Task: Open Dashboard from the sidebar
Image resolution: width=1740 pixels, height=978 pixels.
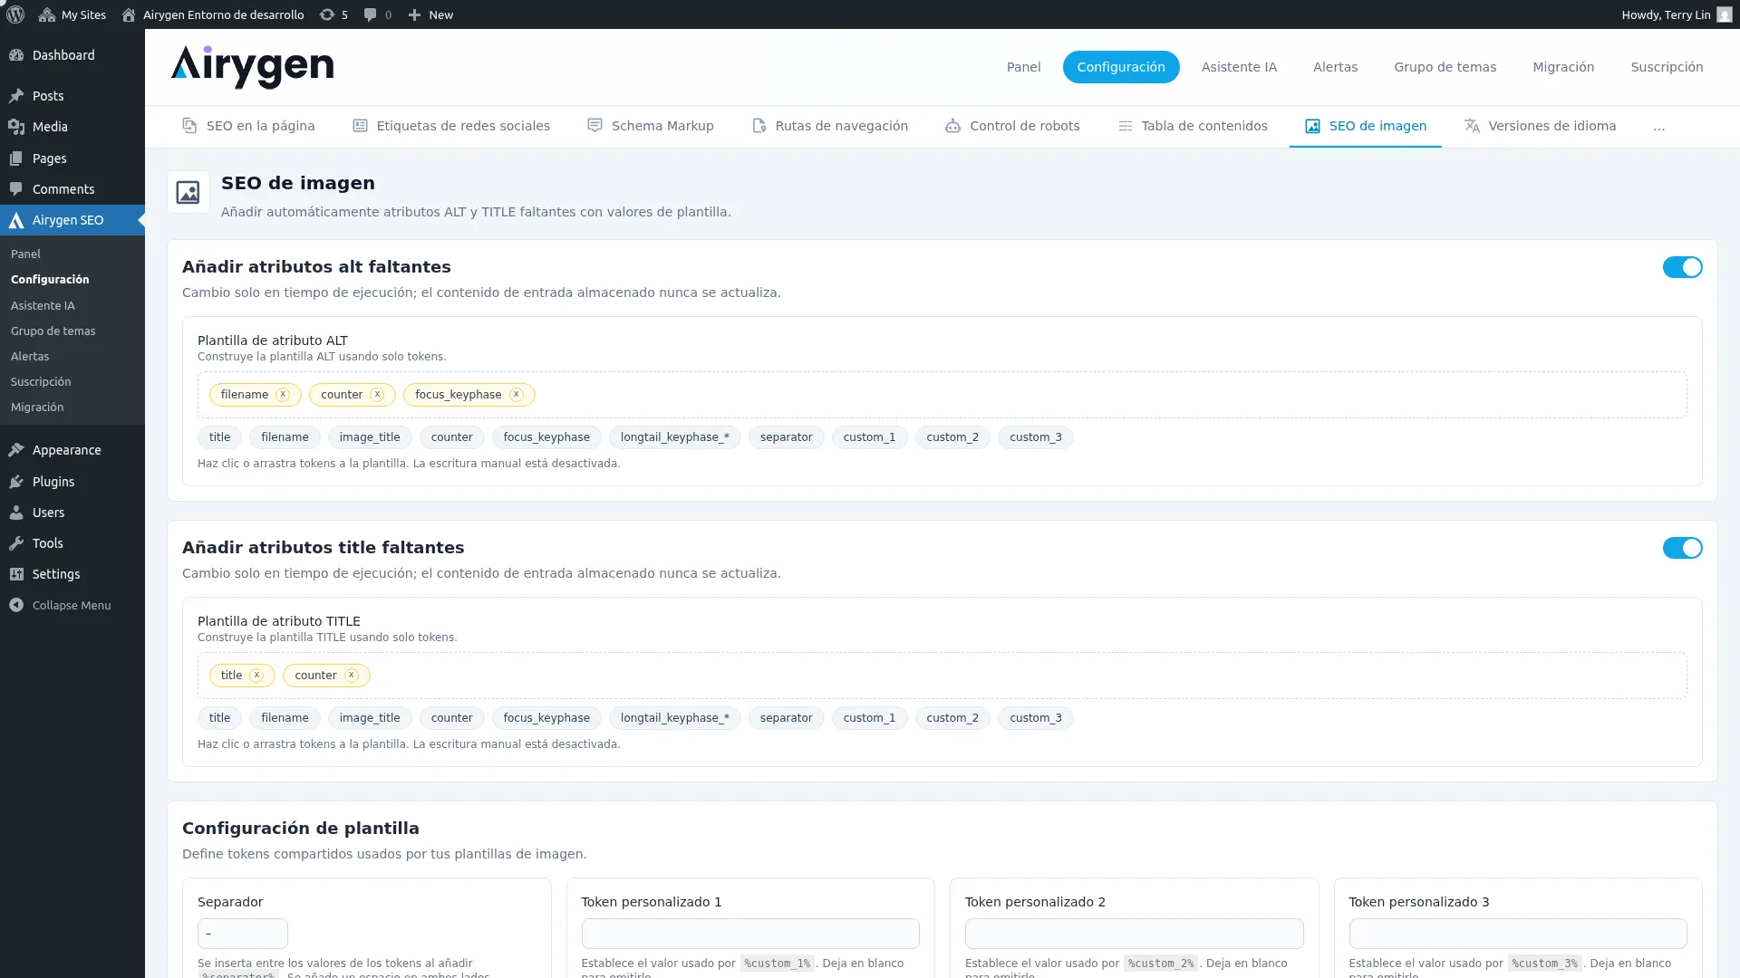Action: (72, 55)
